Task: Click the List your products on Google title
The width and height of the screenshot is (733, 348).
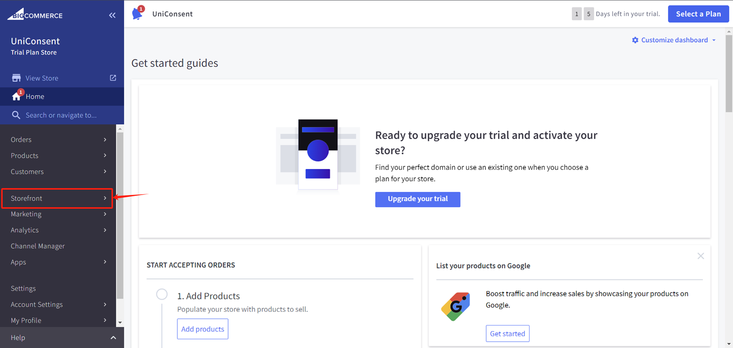Action: tap(483, 266)
